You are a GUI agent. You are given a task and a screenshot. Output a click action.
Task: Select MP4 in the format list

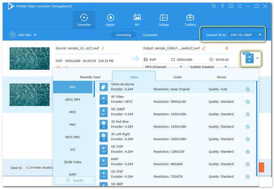73,87
